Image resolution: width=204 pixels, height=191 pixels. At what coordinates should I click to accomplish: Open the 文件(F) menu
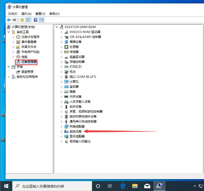13,14
